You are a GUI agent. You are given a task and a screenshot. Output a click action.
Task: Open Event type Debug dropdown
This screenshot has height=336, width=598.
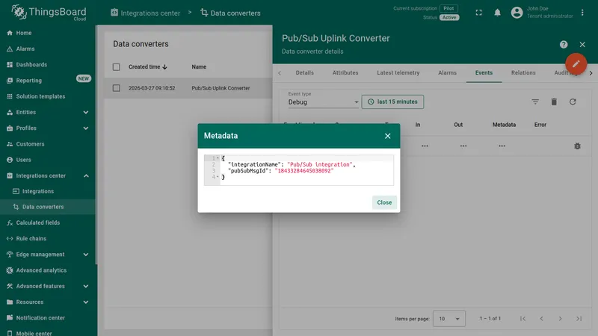[x=323, y=102]
